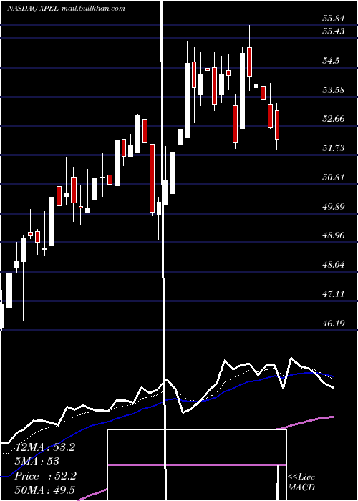This screenshot has height=501, width=358.
Task: Click the NASDAQ XPEL chart title
Action: [x=33, y=9]
